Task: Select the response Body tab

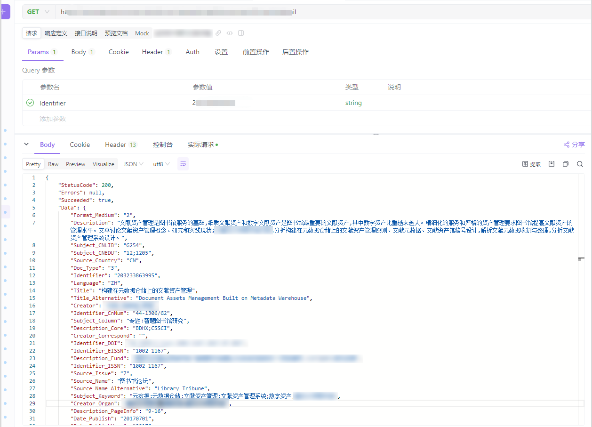Action: tap(48, 145)
